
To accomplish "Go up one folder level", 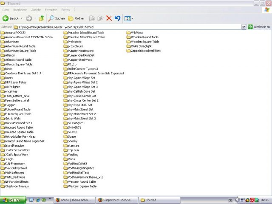I will coord(42,18).
